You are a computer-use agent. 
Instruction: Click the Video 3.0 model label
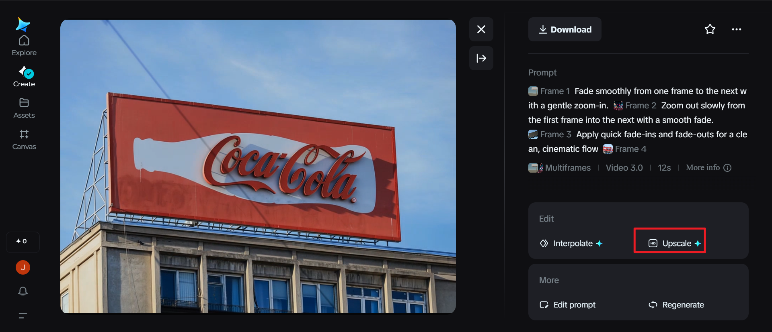pyautogui.click(x=624, y=168)
